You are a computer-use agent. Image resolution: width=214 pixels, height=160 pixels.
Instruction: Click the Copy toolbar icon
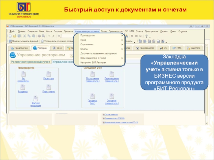tap(29, 36)
